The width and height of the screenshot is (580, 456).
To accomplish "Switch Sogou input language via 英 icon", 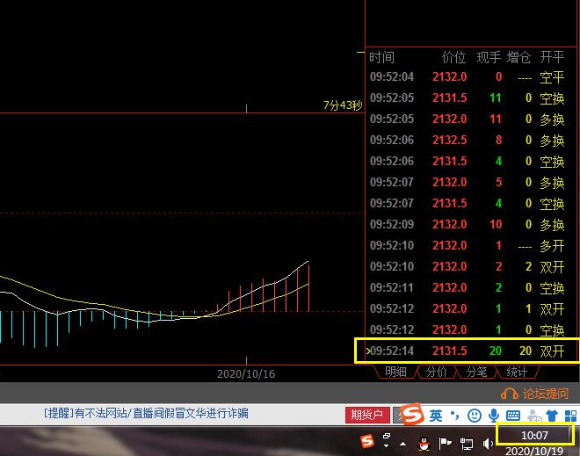I will tap(436, 416).
